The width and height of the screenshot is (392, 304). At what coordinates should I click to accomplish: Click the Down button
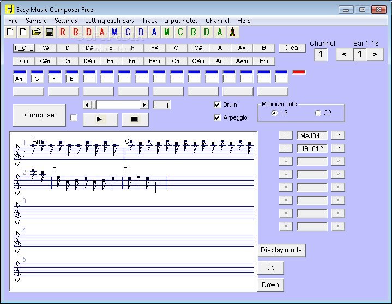[x=270, y=285]
